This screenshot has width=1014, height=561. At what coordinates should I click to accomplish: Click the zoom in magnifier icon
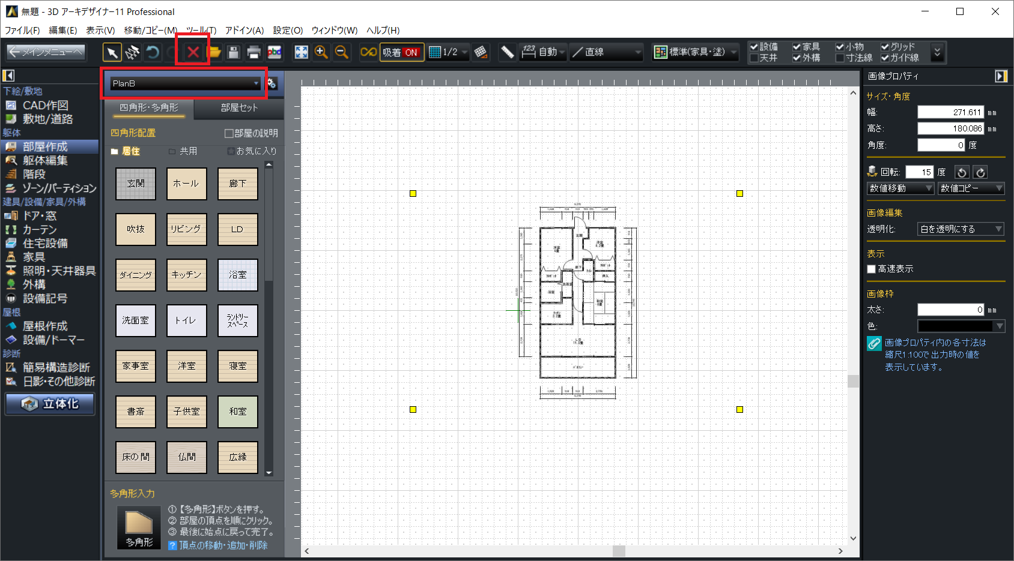point(321,52)
